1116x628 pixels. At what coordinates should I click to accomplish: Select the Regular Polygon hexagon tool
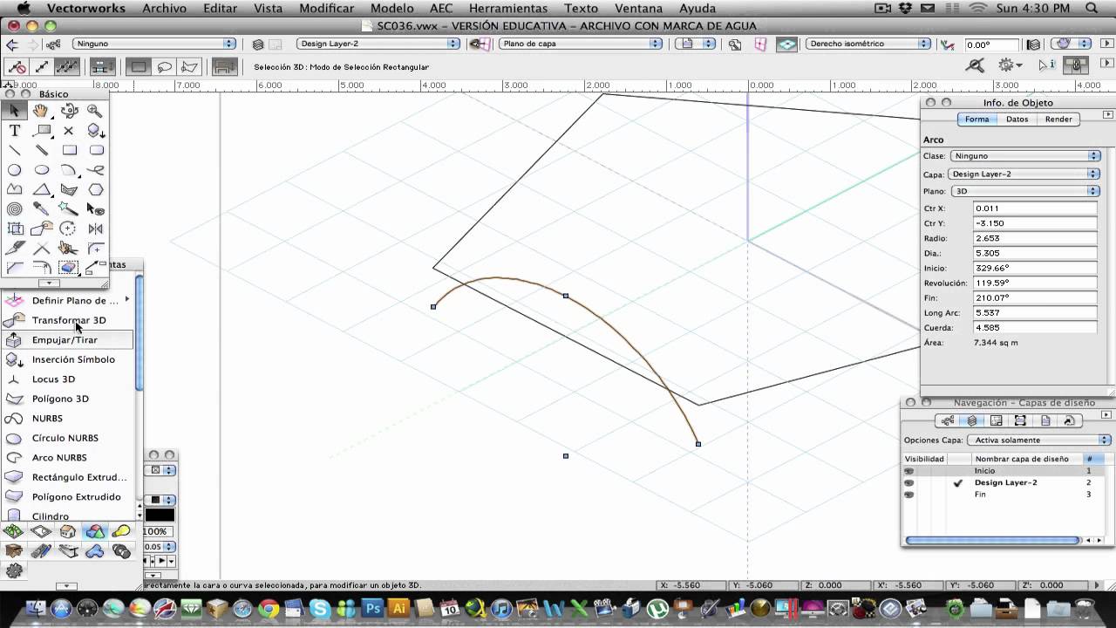tap(96, 189)
